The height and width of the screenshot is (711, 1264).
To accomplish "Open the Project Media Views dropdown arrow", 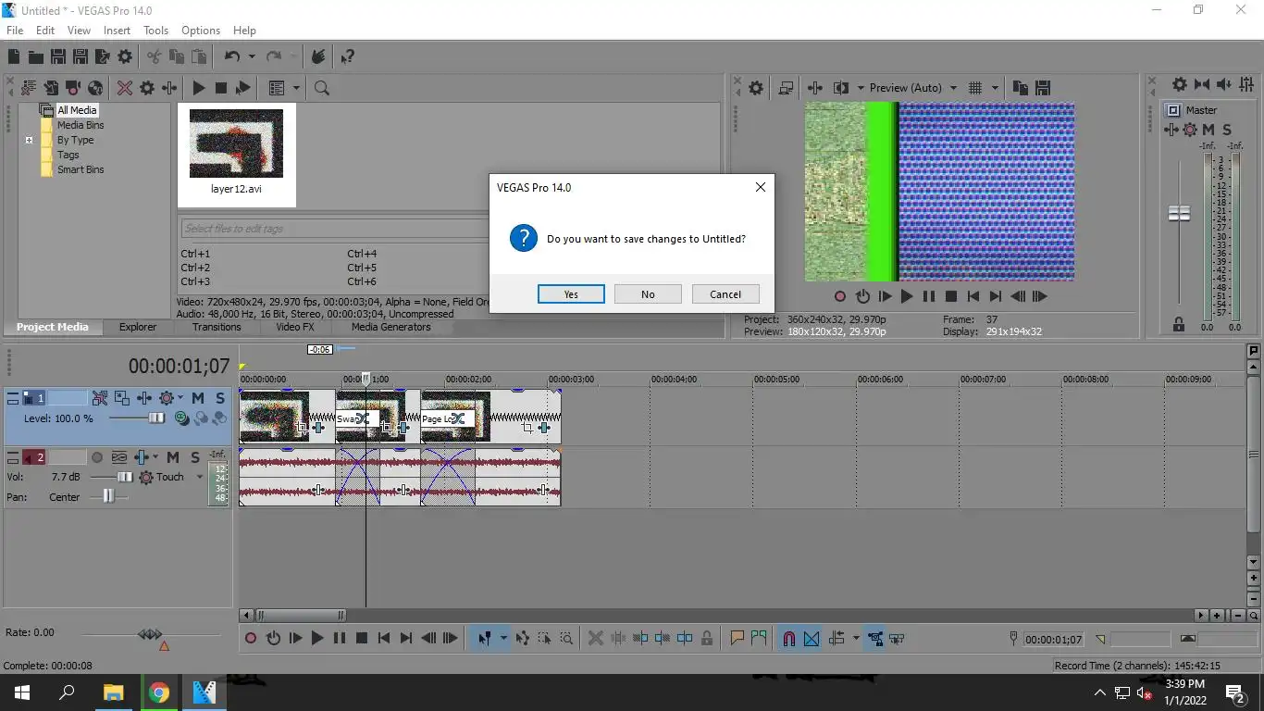I will coord(296,88).
